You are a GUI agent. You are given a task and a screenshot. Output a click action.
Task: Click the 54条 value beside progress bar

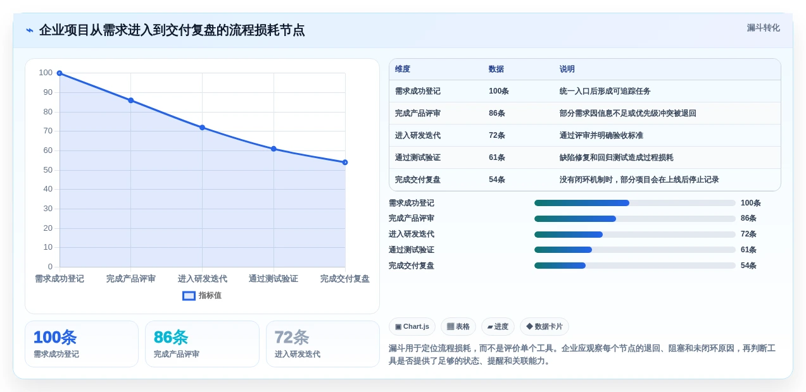pos(748,266)
